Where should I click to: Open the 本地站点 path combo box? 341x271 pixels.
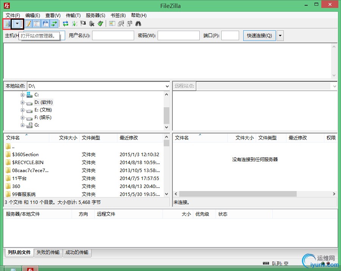pyautogui.click(x=99, y=86)
